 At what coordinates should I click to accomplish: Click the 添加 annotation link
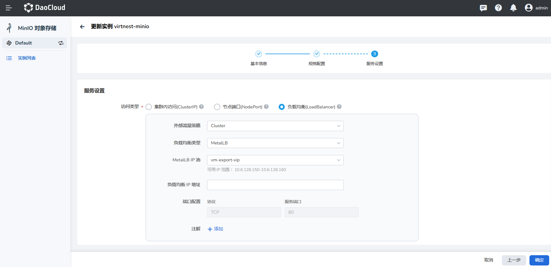(x=215, y=229)
